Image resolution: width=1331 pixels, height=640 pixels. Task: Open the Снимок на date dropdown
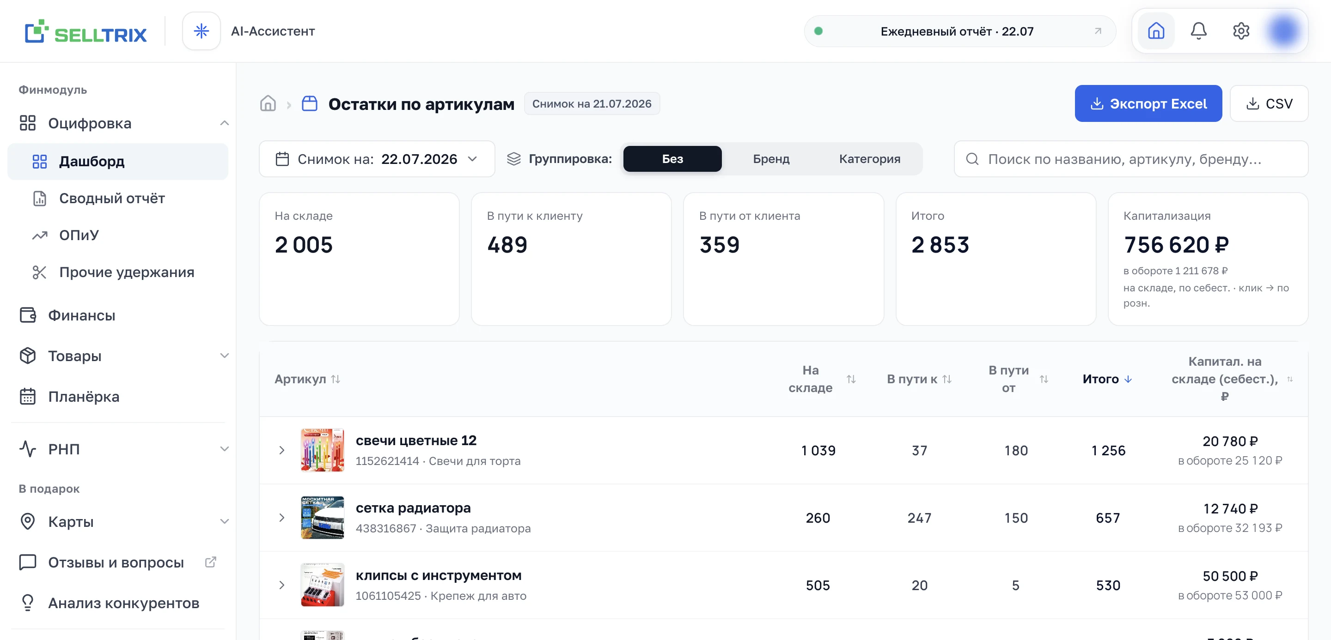377,159
